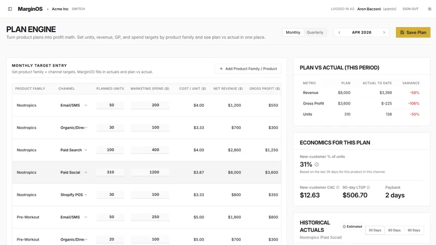Click the Nootropics (Paid Social) subtitle
The width and height of the screenshot is (436, 245).
pos(320,237)
